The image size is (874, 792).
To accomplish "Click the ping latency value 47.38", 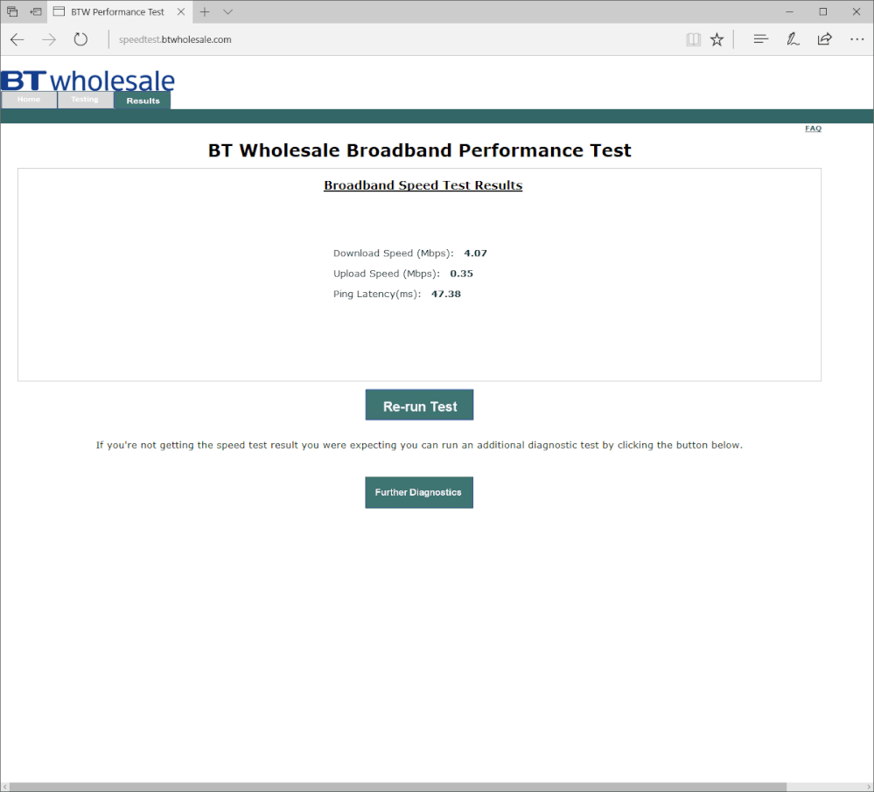I will point(446,294).
